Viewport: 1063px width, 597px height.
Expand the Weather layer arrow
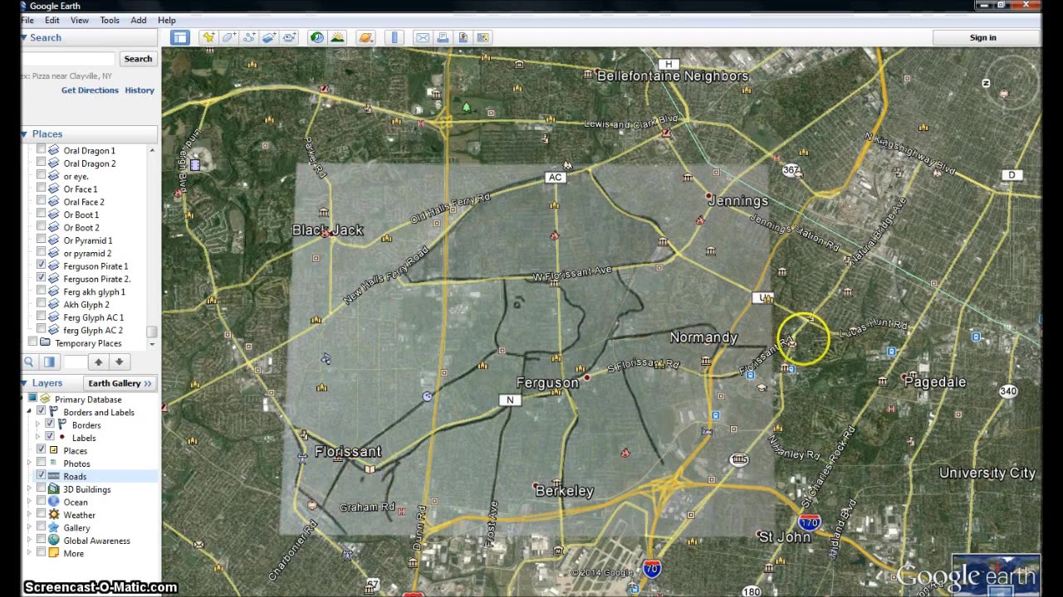(x=30, y=515)
